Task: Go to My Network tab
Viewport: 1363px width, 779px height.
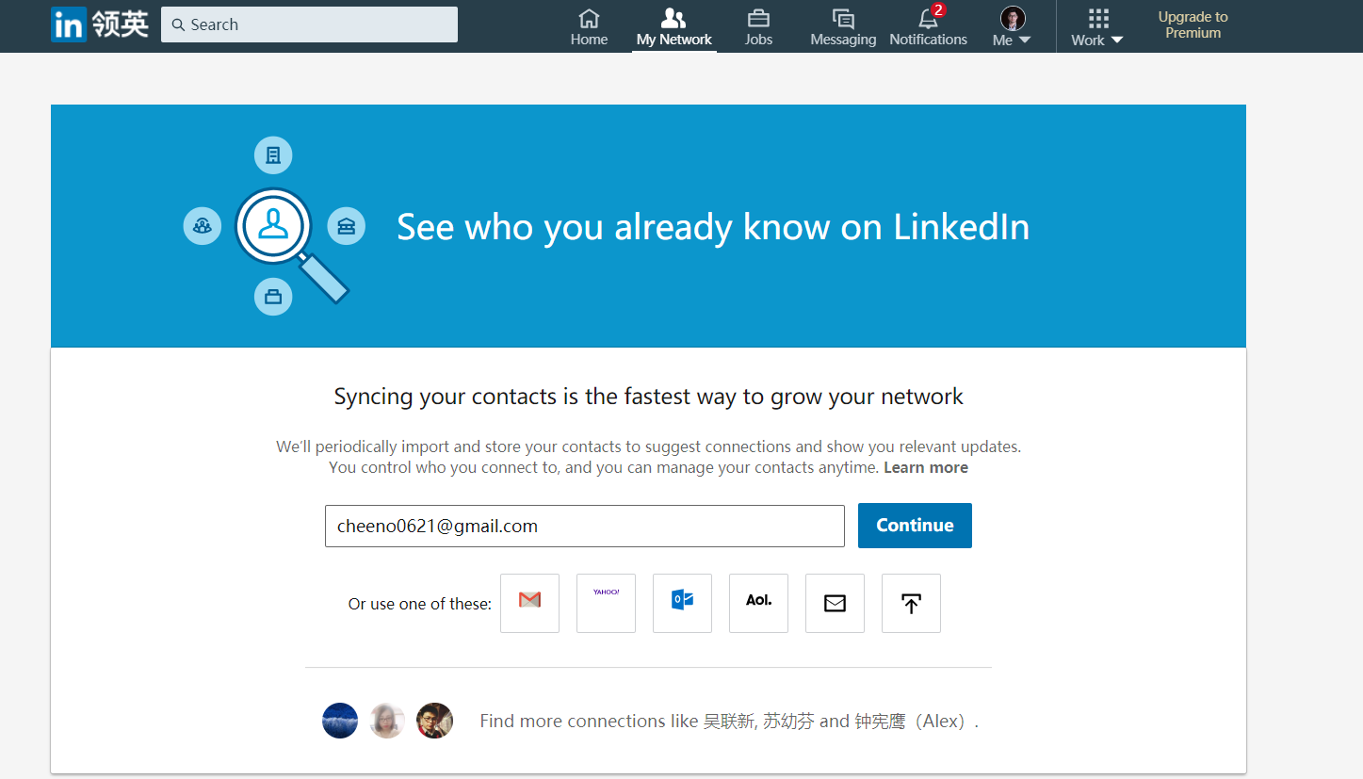Action: tap(673, 26)
